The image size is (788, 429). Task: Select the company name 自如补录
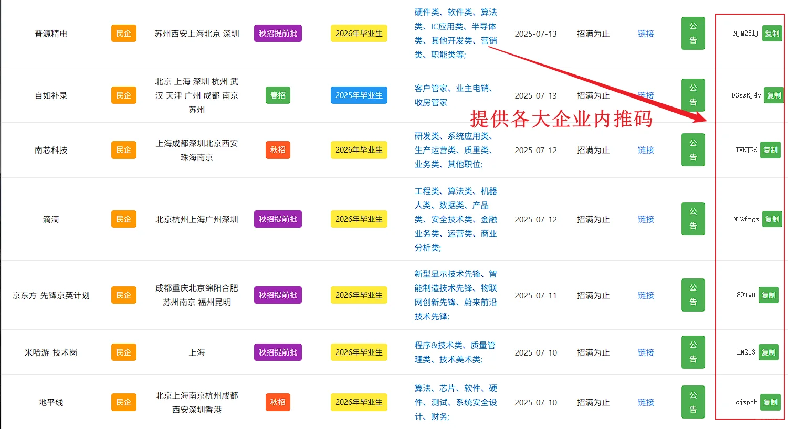point(51,95)
